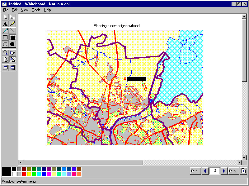Screen dimensions: 249x186
Task: Choose the Filled Ellipse tool
Action: click(x=12, y=44)
